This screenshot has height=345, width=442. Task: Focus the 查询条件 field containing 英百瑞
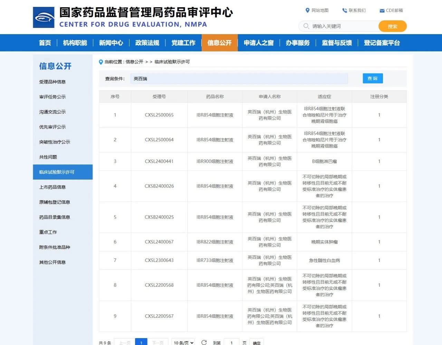tap(239, 79)
